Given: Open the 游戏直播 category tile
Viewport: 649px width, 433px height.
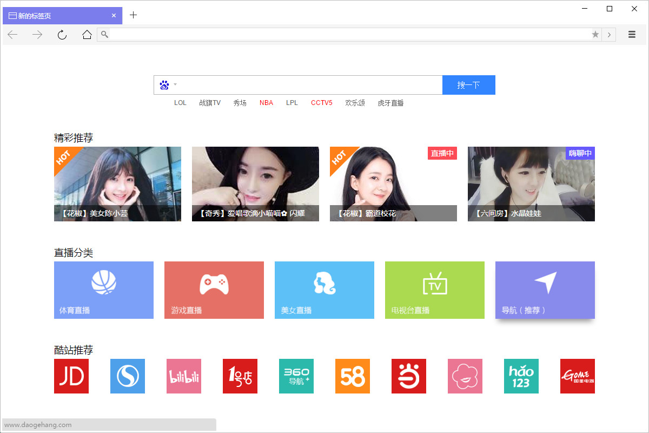Looking at the screenshot, I should pos(214,290).
